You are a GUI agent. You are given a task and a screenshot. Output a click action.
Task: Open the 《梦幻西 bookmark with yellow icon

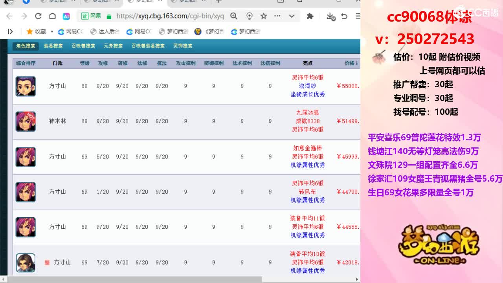(209, 31)
